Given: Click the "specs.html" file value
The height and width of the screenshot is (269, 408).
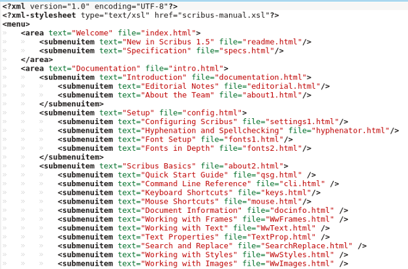Looking at the screenshot, I should tap(247, 51).
